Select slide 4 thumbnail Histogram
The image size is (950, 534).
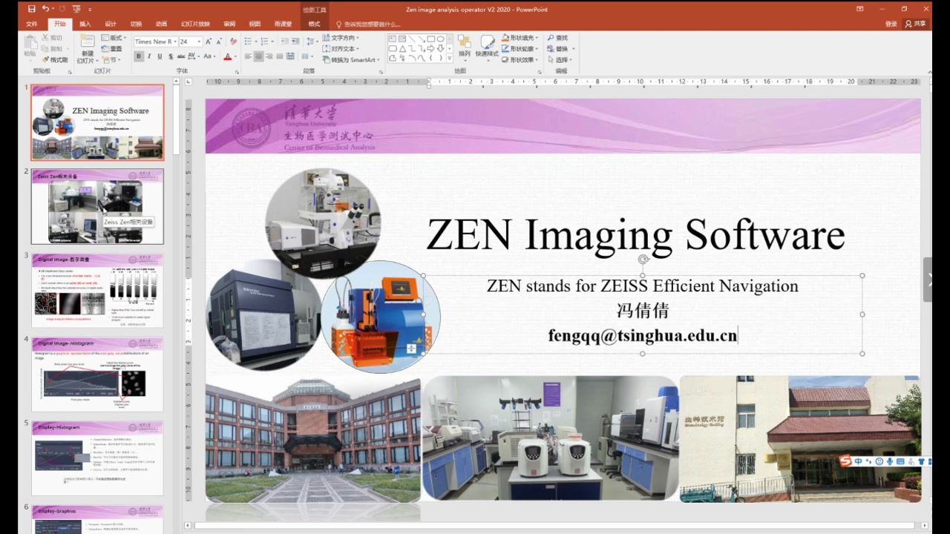tap(97, 375)
